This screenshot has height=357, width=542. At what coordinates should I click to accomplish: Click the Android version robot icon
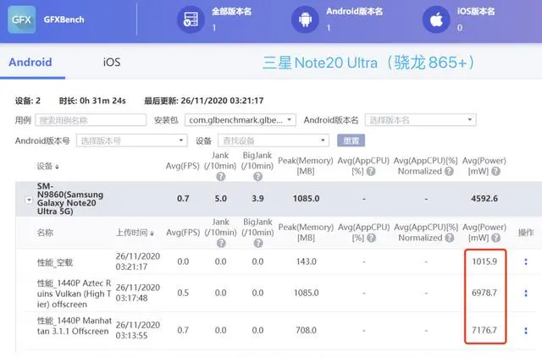[305, 19]
